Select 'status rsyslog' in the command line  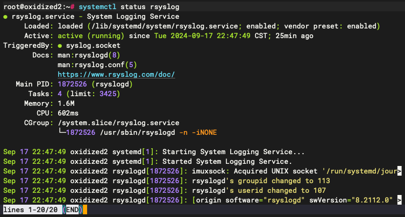pyautogui.click(x=150, y=6)
